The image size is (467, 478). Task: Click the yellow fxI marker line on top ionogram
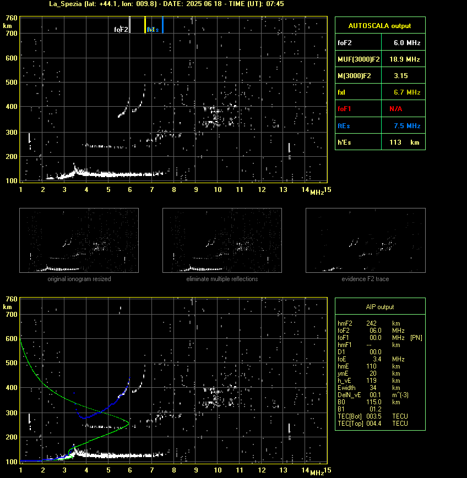(x=145, y=25)
